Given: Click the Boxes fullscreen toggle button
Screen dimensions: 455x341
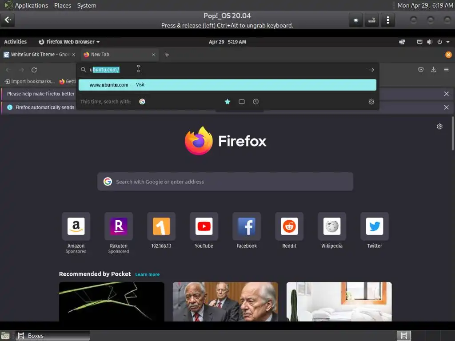Looking at the screenshot, I should [356, 20].
